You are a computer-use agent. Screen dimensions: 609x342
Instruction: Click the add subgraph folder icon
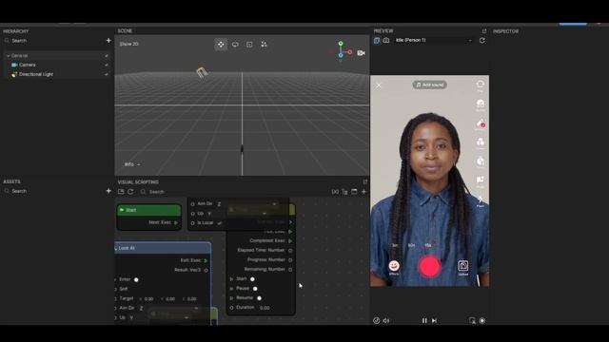pyautogui.click(x=121, y=192)
